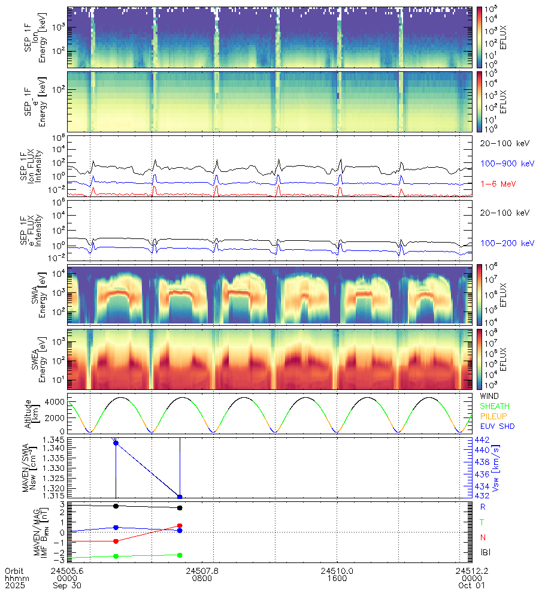This screenshot has height=599, width=539.
Task: Click the orange PILEUP legend label
Action: tap(493, 417)
